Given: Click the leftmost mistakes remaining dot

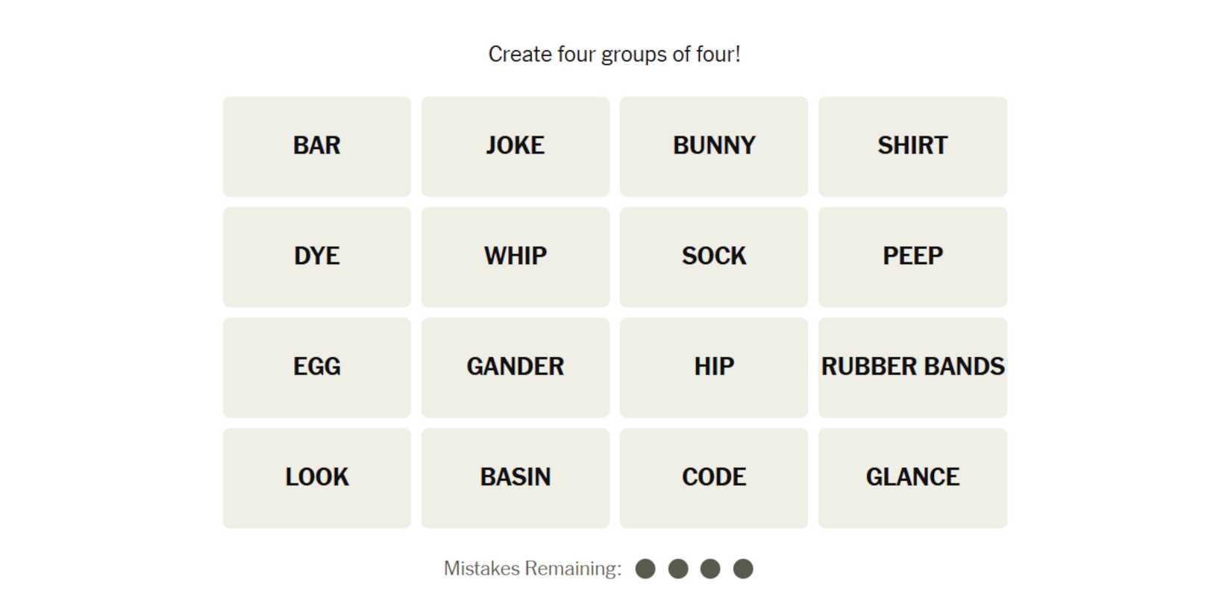Looking at the screenshot, I should tap(645, 569).
